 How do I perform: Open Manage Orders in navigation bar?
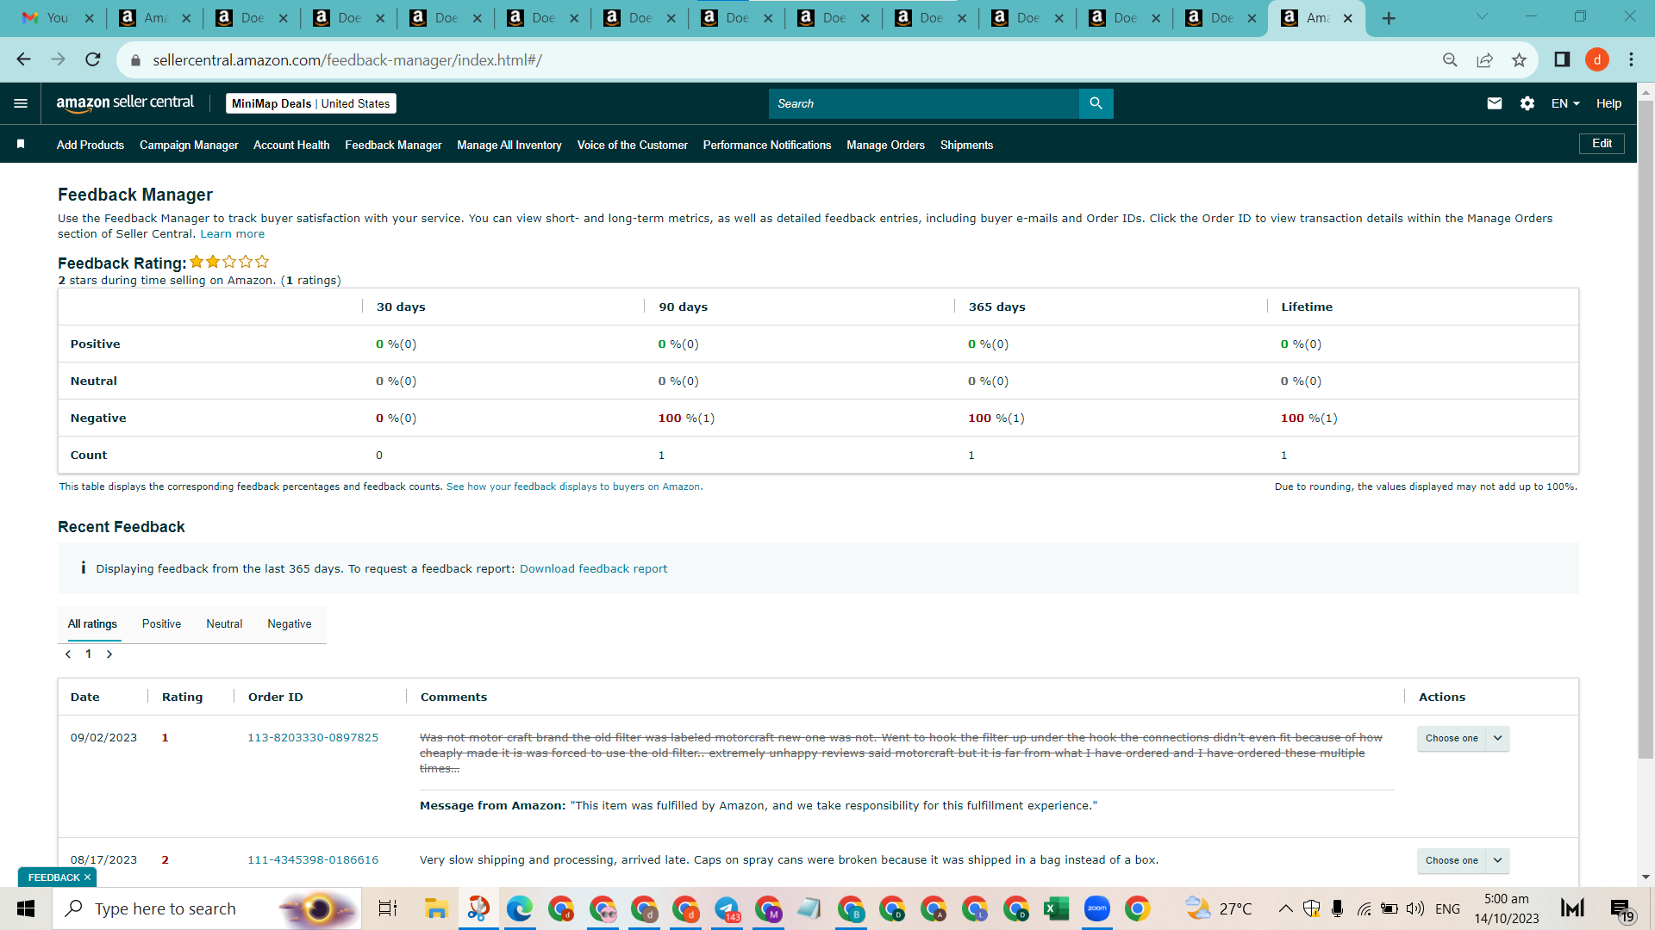coord(885,145)
